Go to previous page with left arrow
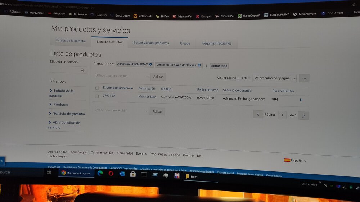 point(258,114)
